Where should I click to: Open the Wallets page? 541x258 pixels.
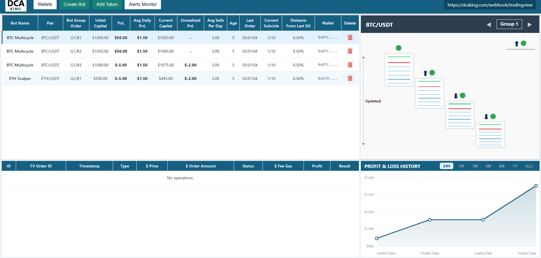tap(45, 5)
